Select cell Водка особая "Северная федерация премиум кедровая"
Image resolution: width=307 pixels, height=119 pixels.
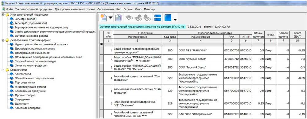click(137, 50)
